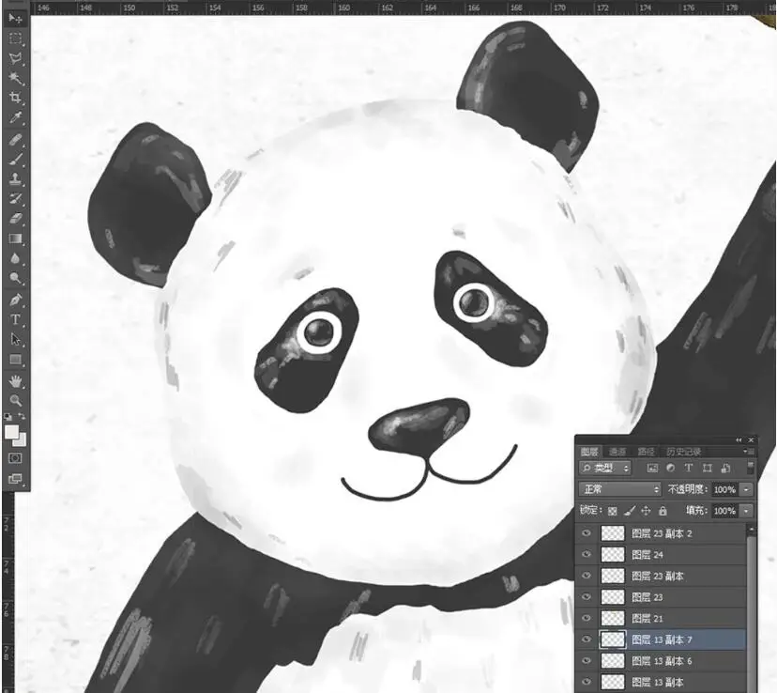Screen dimensions: 777x693
Task: Click the 不透明度 100% value field
Action: [x=725, y=490]
